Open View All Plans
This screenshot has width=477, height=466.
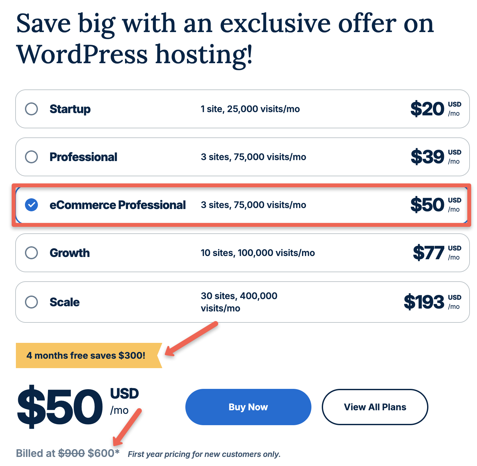point(375,407)
